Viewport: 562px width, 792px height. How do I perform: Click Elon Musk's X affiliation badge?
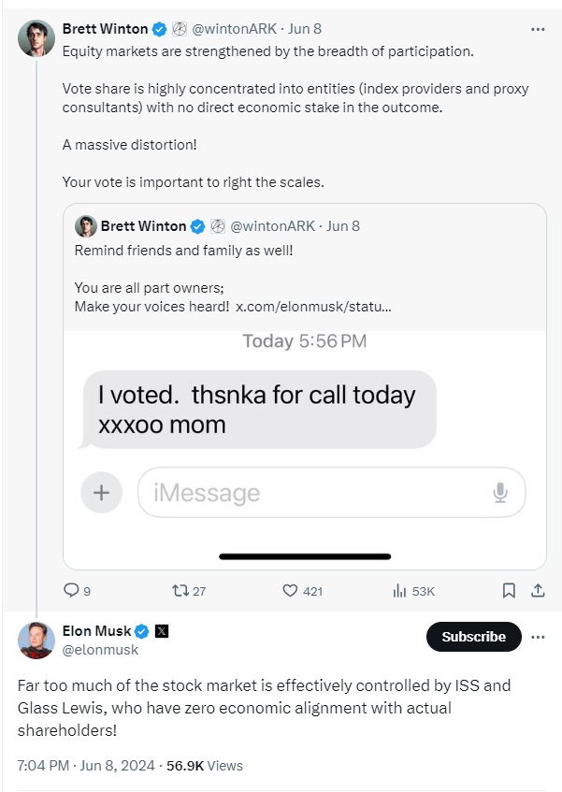[162, 631]
